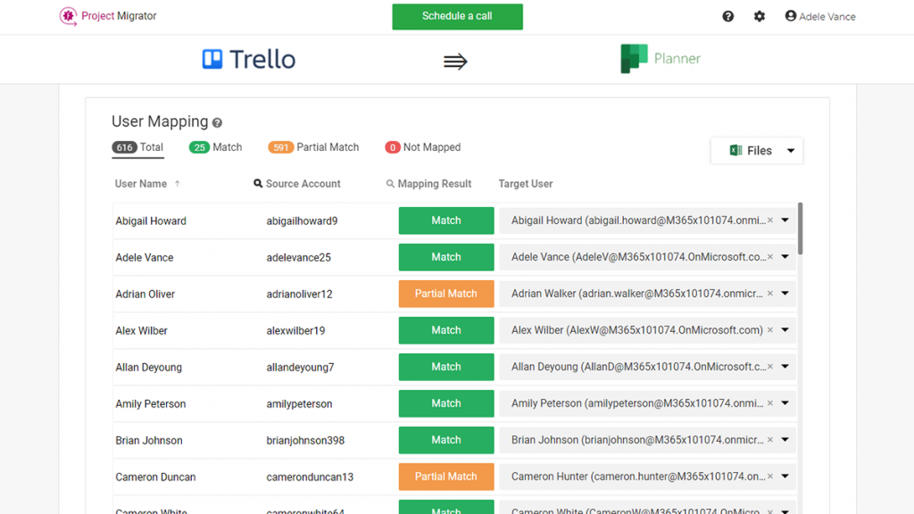The height and width of the screenshot is (514, 914).
Task: Select the Total tab above the table
Action: tap(137, 147)
